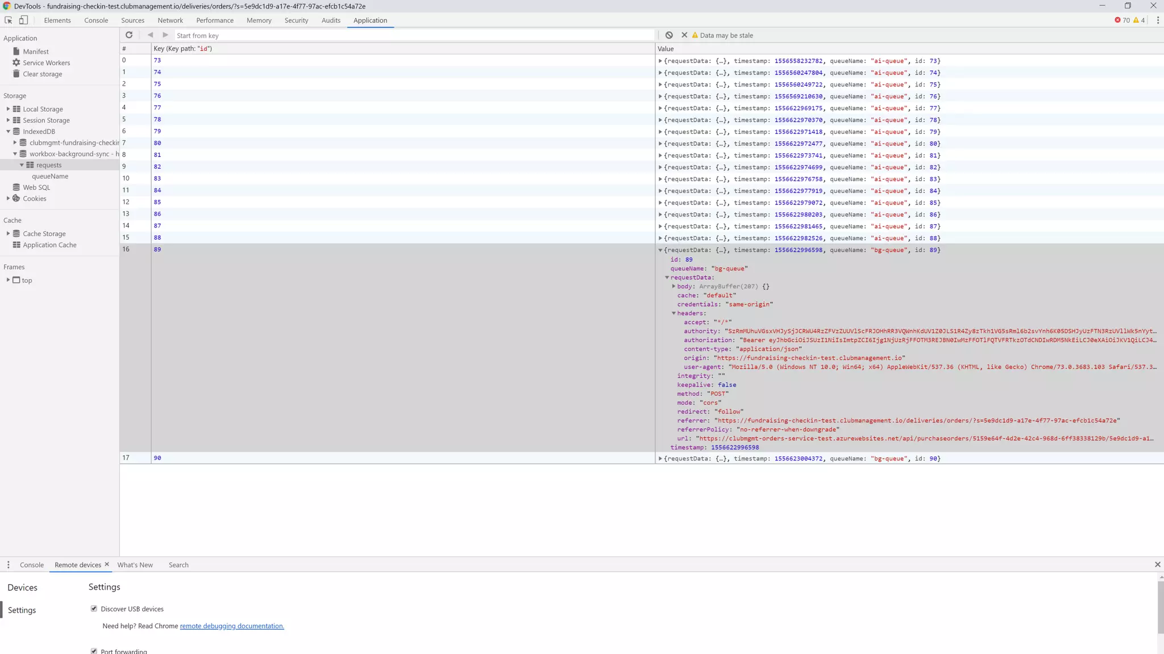Click the show next page arrow

point(165,35)
